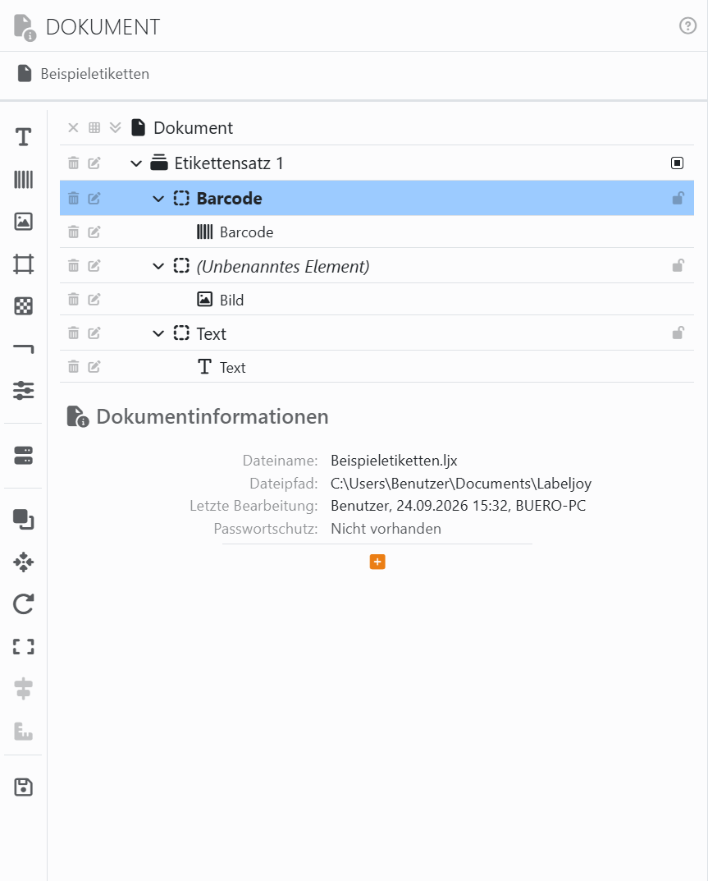Collapse the bold Barcode element node

[x=158, y=199]
